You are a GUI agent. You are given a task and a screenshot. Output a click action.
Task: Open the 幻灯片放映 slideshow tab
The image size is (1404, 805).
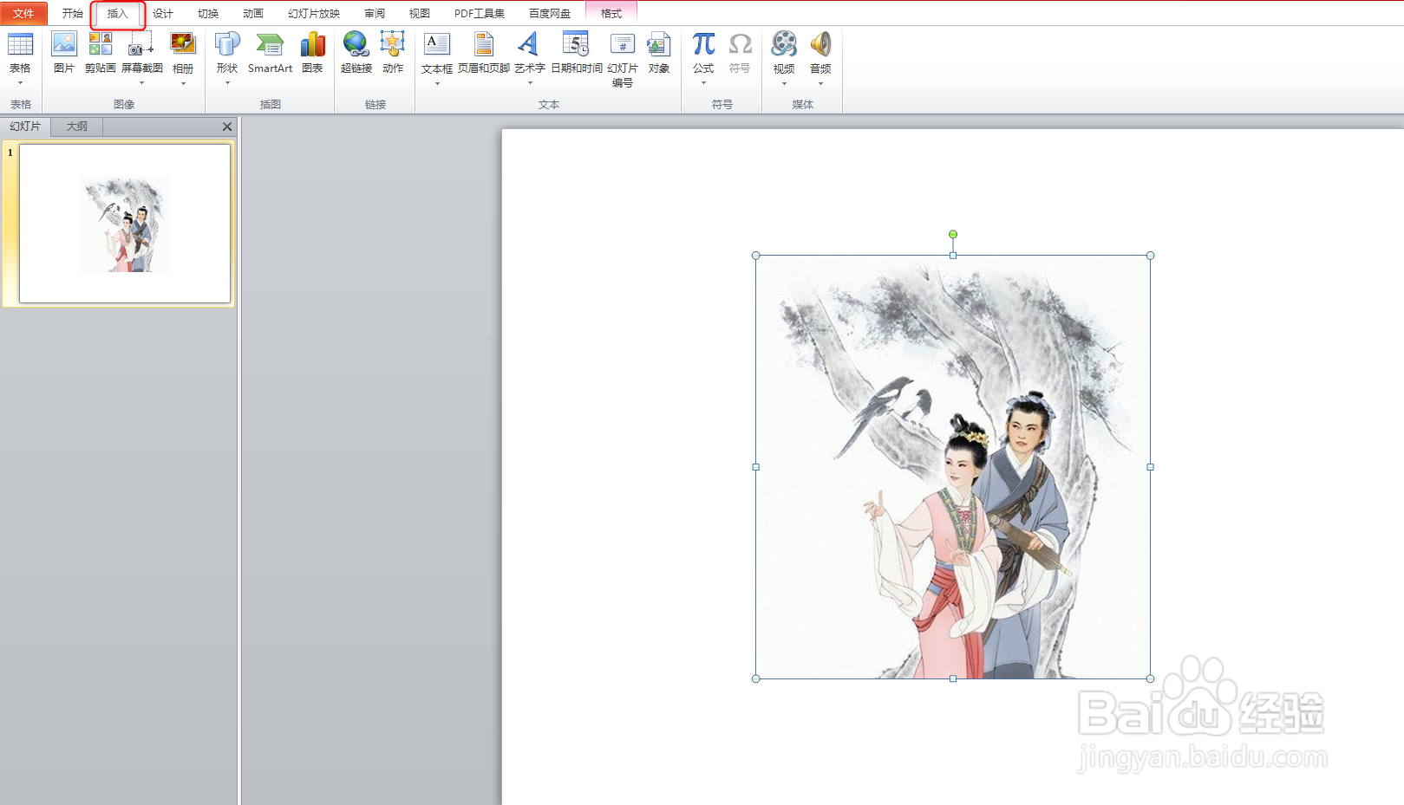click(x=314, y=13)
